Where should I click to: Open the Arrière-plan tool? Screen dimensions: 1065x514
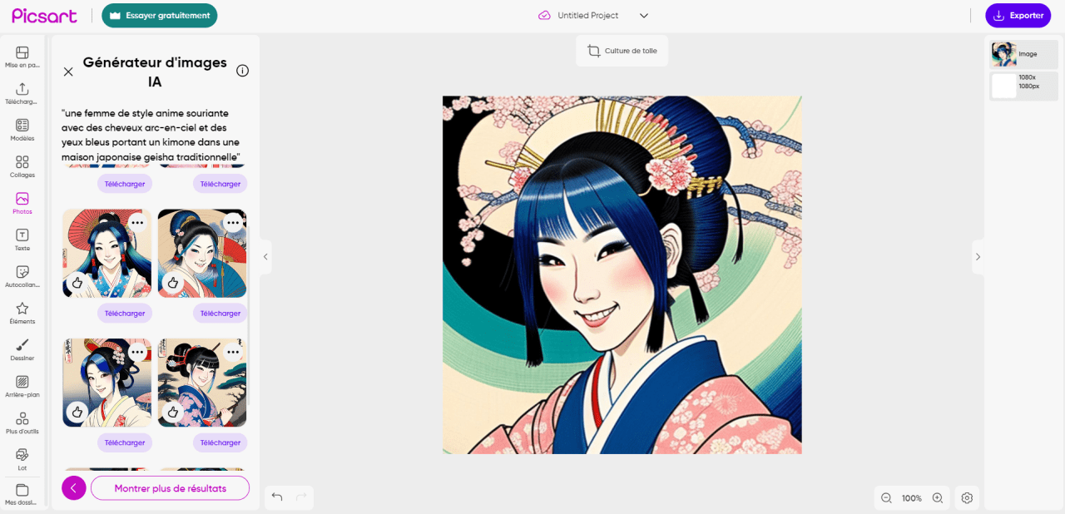point(22,386)
